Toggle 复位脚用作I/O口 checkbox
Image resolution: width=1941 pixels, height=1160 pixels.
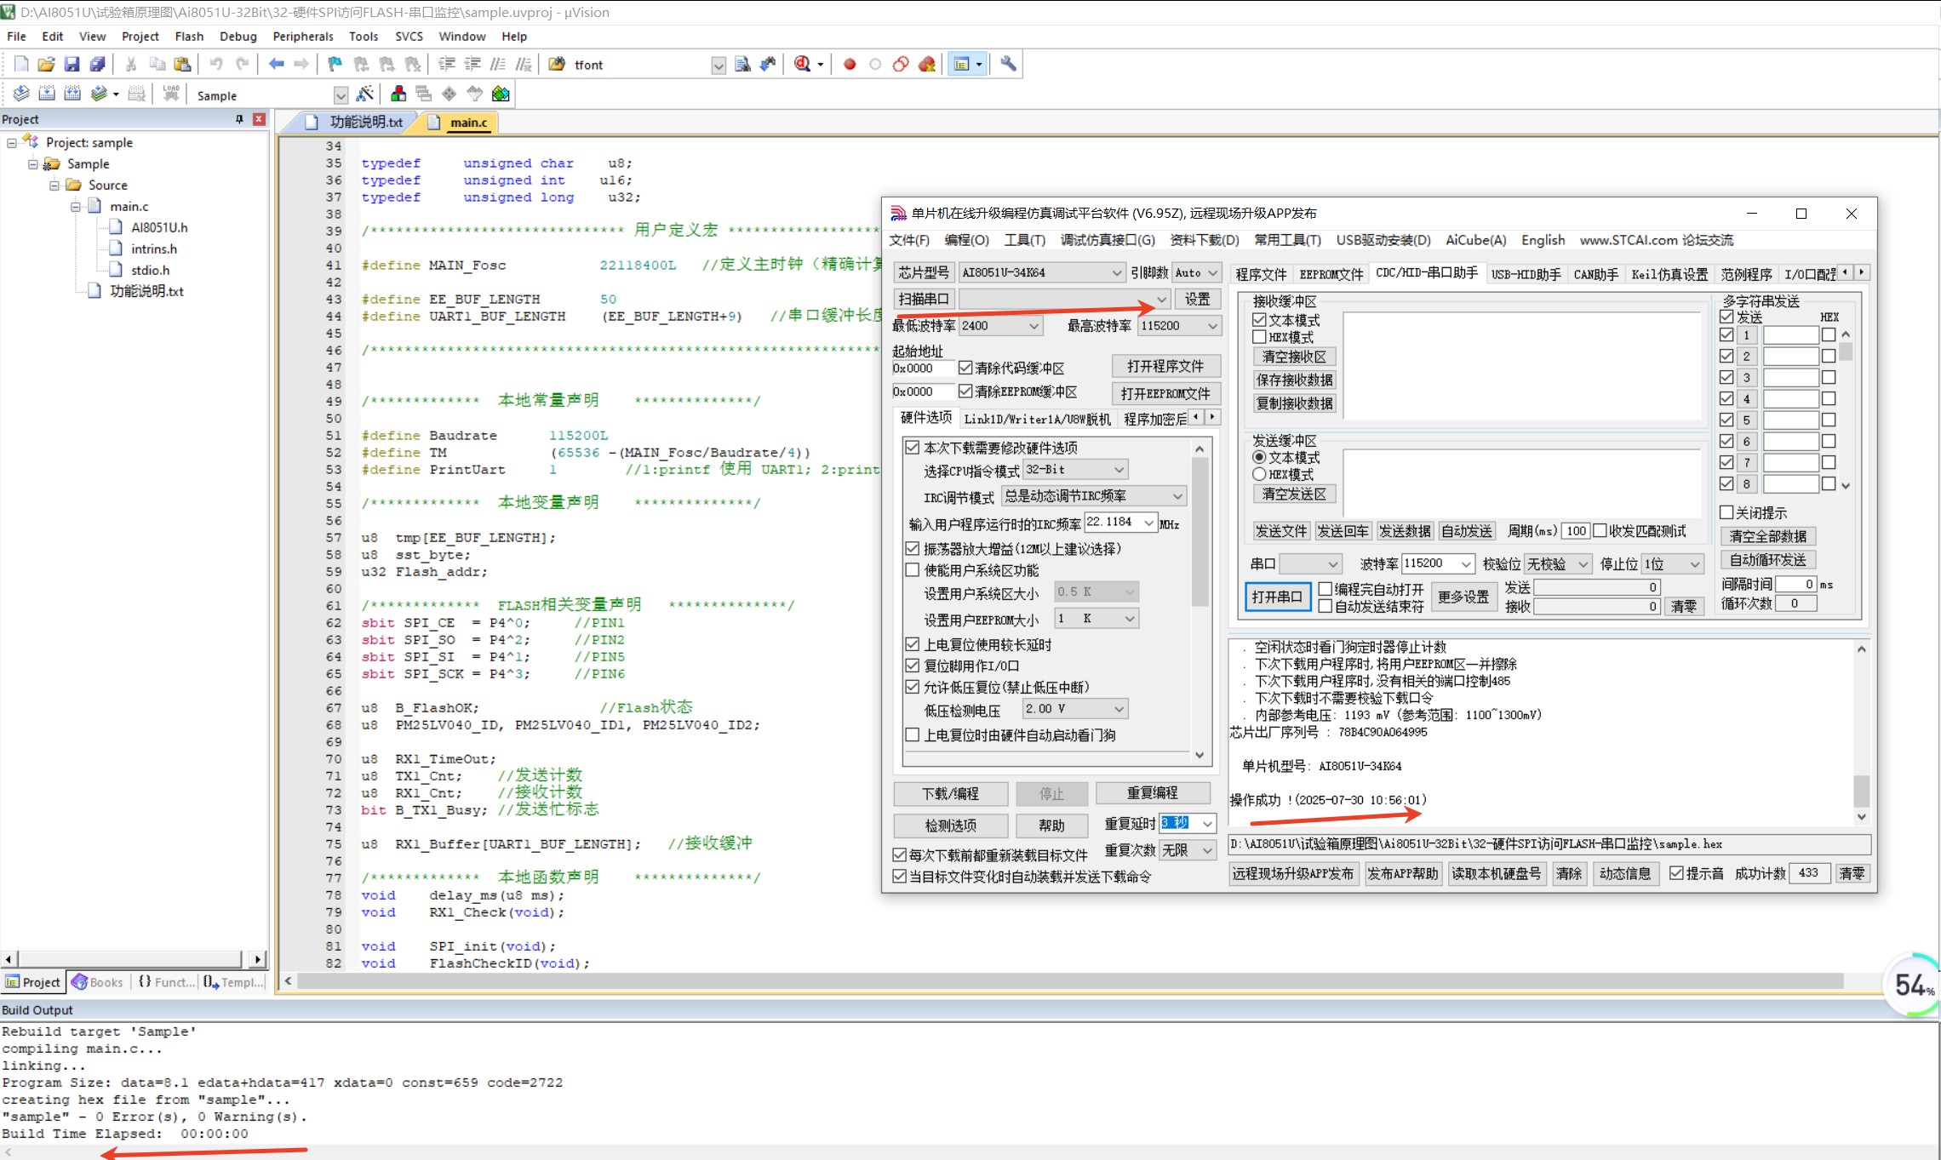913,666
